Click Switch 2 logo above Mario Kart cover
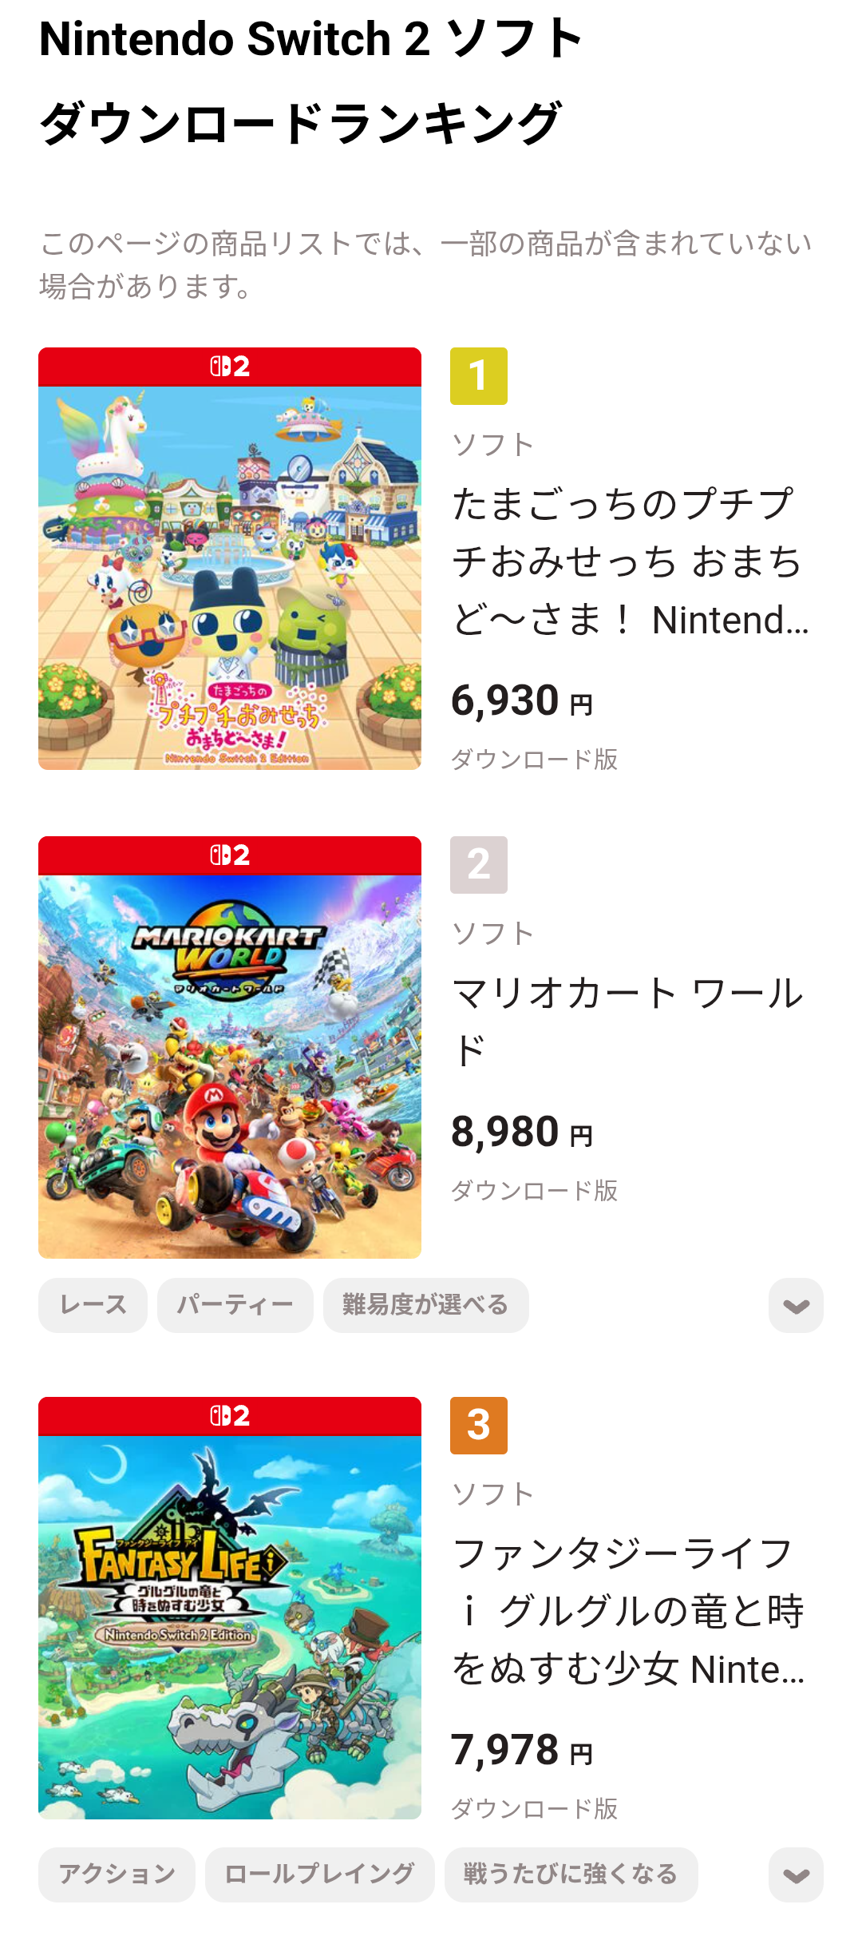862x1940 pixels. tap(230, 855)
